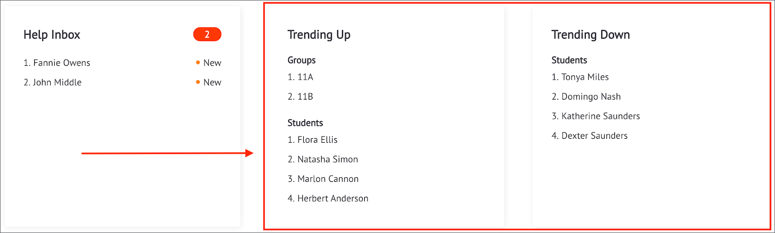Image resolution: width=775 pixels, height=233 pixels.
Task: Click the orange badge showing 2
Action: pos(207,34)
